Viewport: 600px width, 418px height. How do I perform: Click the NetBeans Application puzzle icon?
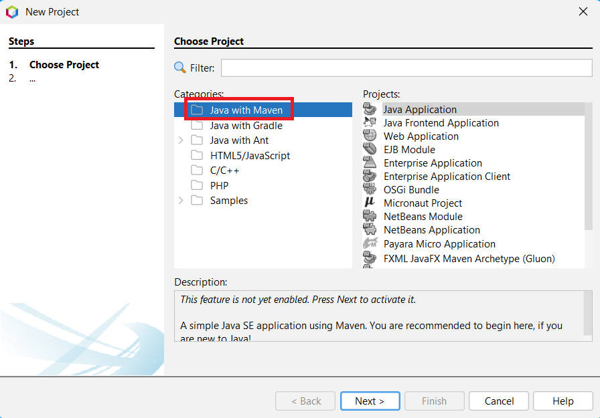click(370, 229)
